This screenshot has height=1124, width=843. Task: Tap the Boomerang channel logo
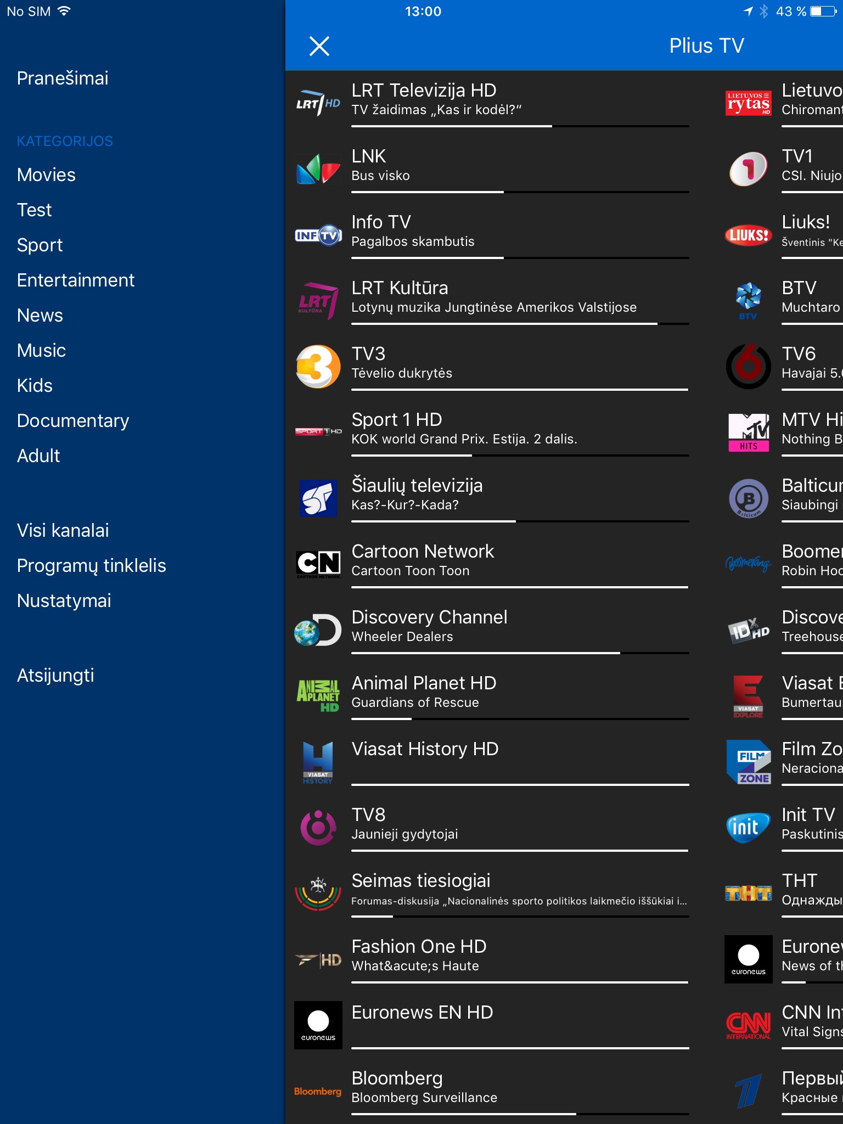[749, 563]
